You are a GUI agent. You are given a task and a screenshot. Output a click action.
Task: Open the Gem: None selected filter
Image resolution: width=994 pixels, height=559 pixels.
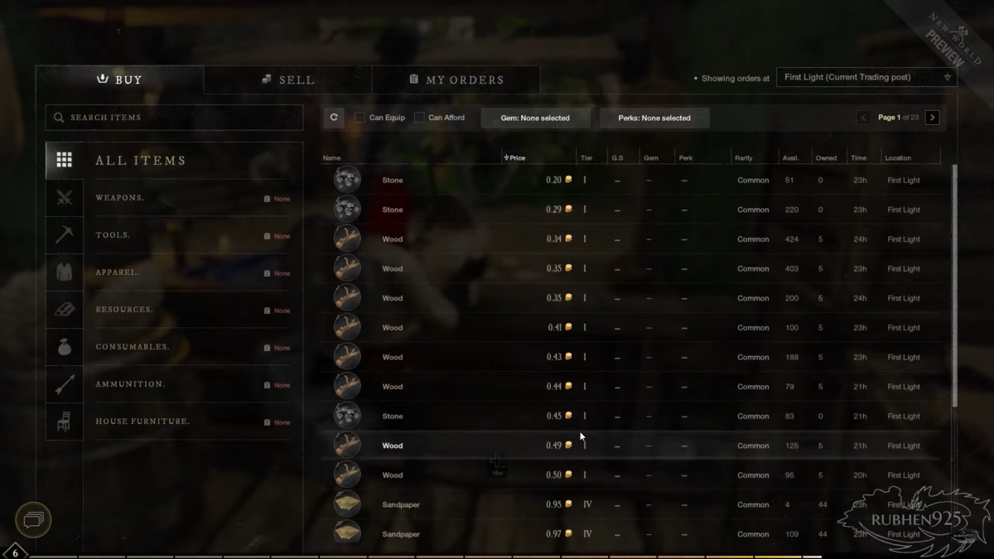(535, 118)
